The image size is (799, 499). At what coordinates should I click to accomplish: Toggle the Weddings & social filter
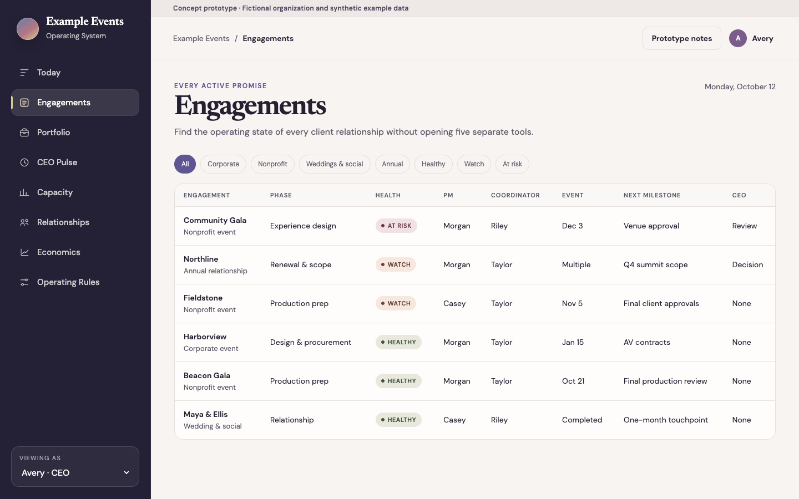coord(335,164)
